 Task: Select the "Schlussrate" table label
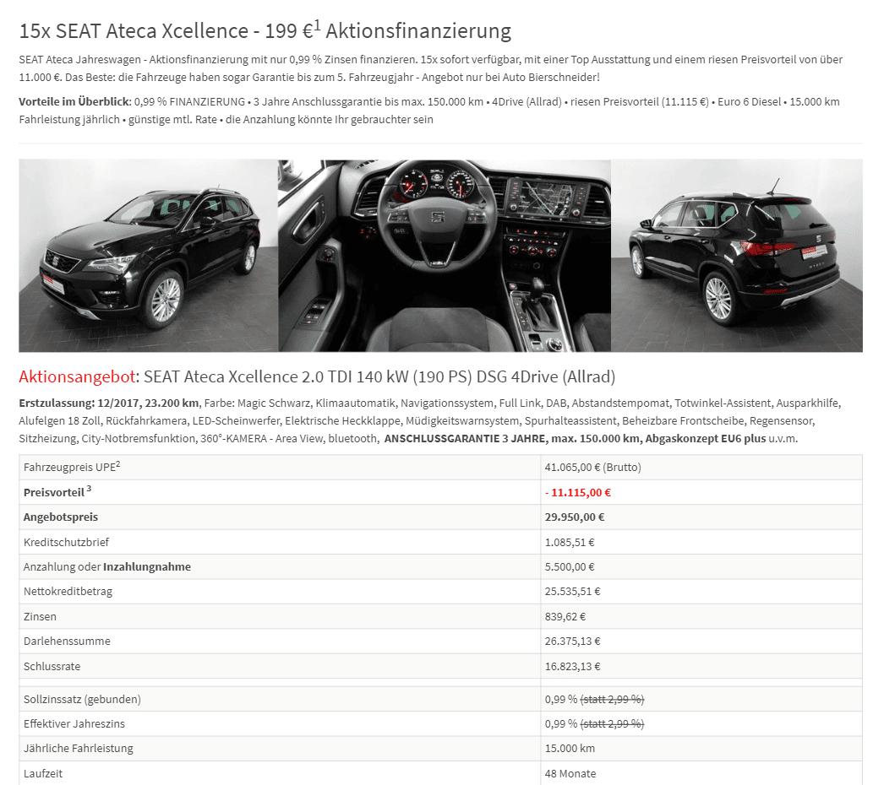tap(52, 666)
